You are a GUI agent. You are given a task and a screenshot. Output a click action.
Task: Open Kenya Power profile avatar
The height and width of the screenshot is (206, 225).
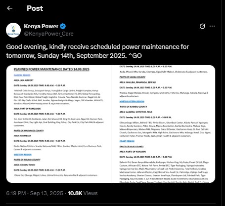click(13, 30)
